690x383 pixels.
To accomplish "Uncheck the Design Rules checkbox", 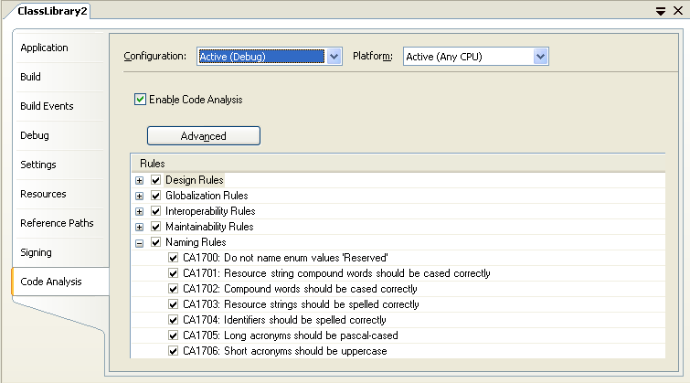I will click(155, 180).
